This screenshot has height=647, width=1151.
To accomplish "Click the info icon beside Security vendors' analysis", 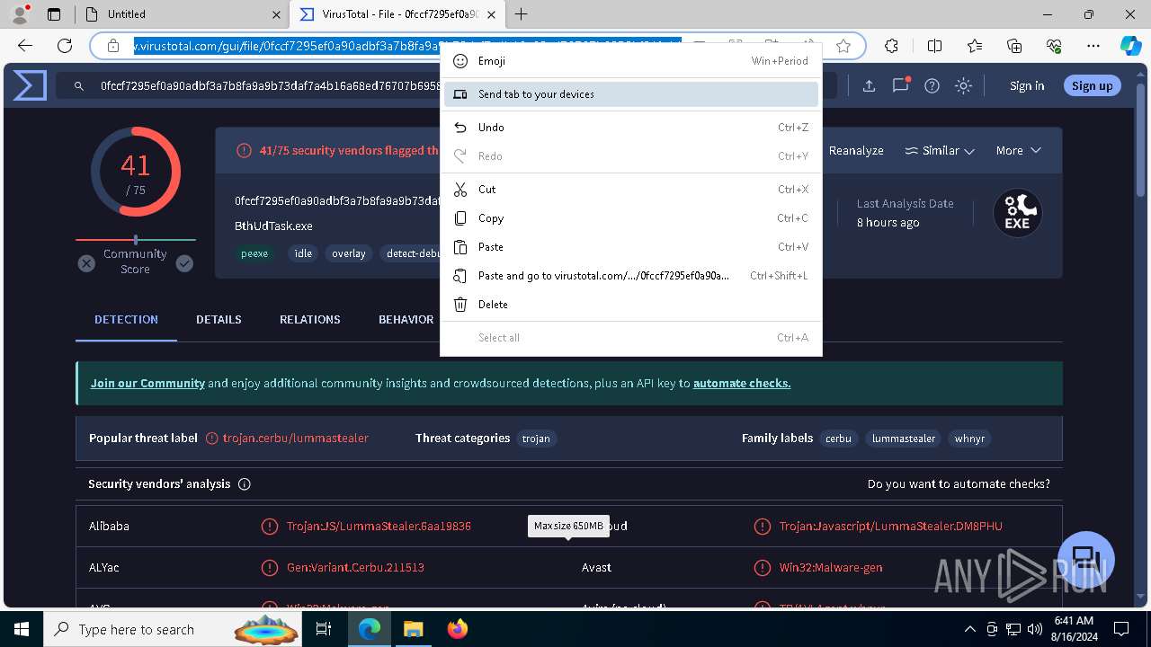I will (244, 484).
